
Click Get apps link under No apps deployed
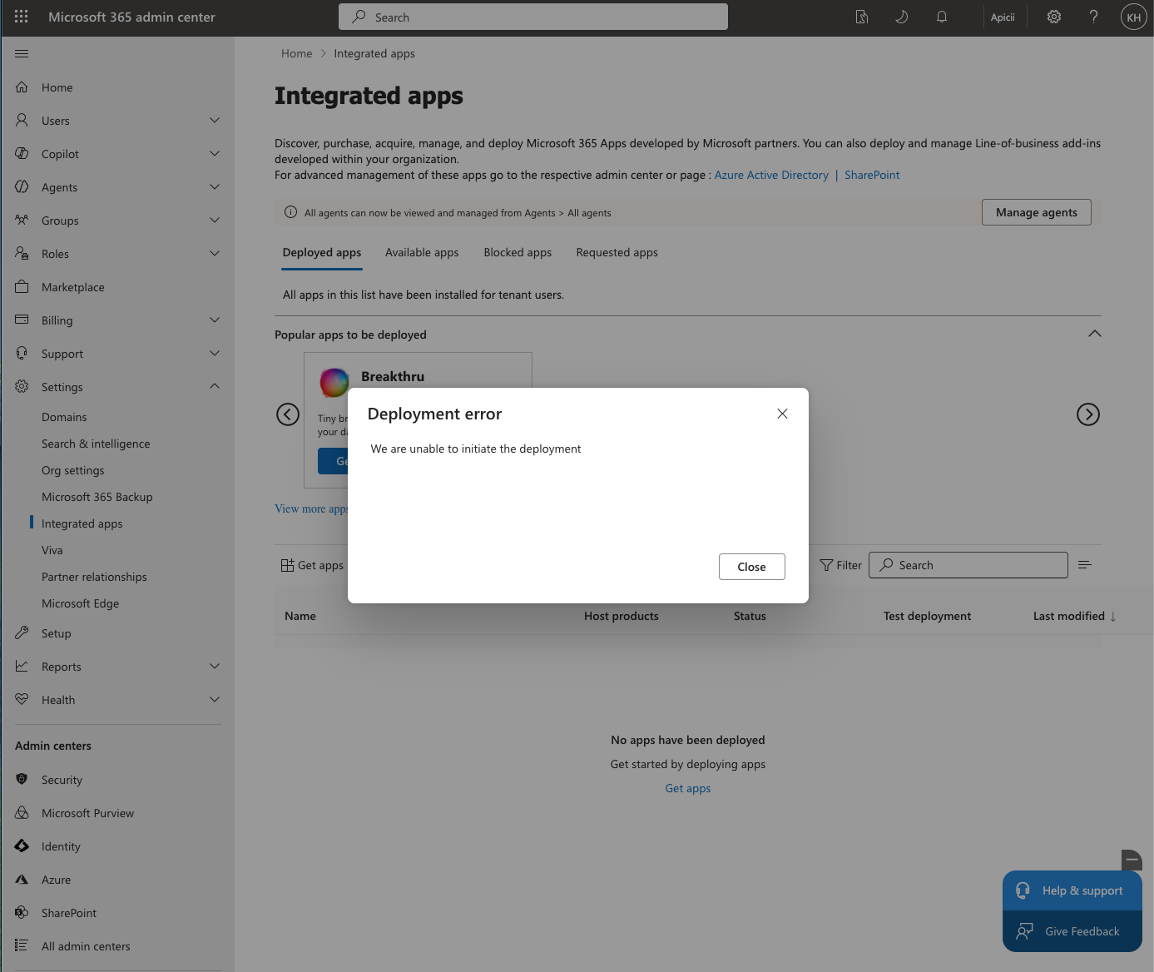[688, 788]
